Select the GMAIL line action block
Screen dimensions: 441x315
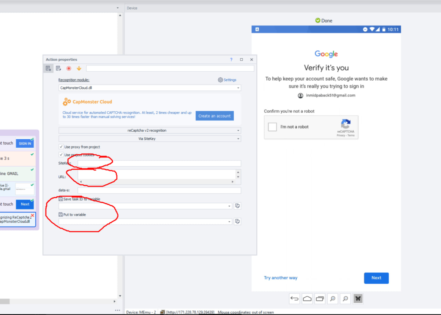pyautogui.click(x=17, y=174)
